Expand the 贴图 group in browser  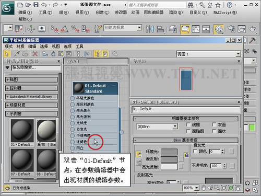pyautogui.click(x=31, y=79)
